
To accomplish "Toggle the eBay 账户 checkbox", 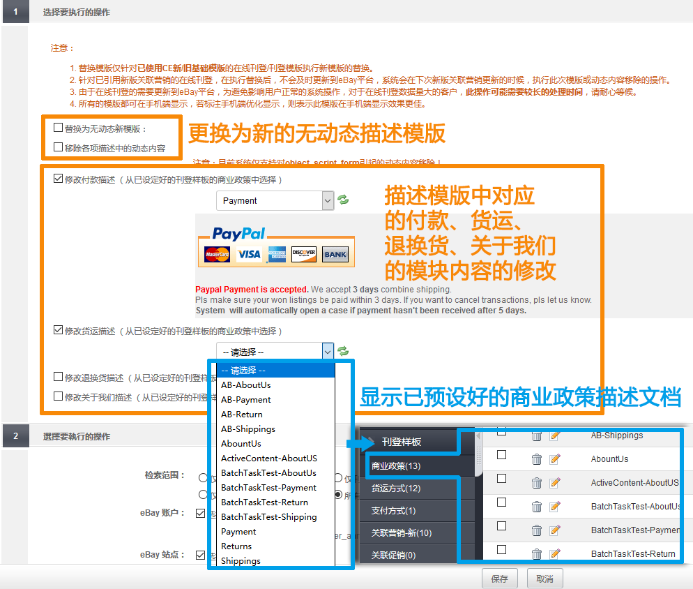I will [200, 513].
